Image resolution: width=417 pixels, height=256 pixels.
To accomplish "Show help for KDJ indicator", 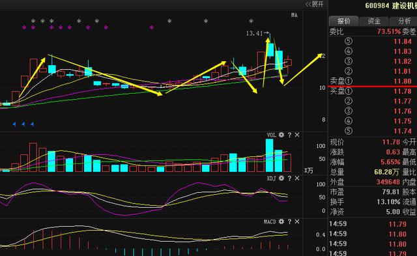I will (289, 178).
